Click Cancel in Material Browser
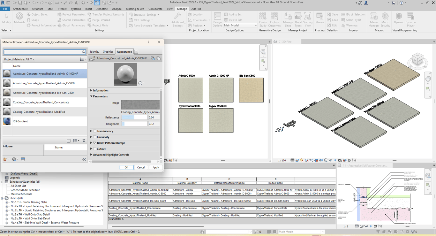The width and height of the screenshot is (436, 236). 141,167
